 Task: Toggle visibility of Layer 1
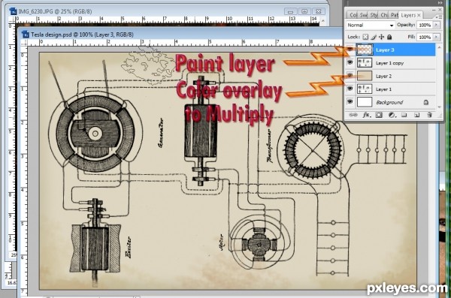click(350, 89)
